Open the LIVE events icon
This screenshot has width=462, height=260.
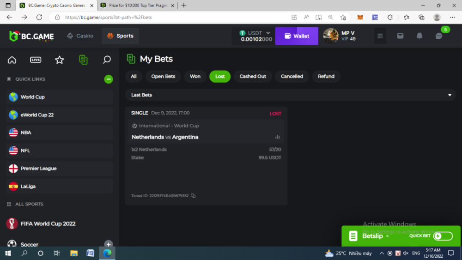click(x=36, y=60)
